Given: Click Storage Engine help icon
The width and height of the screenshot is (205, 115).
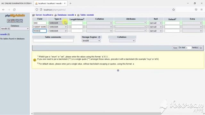Looking at the screenshot, I should click(x=99, y=37).
